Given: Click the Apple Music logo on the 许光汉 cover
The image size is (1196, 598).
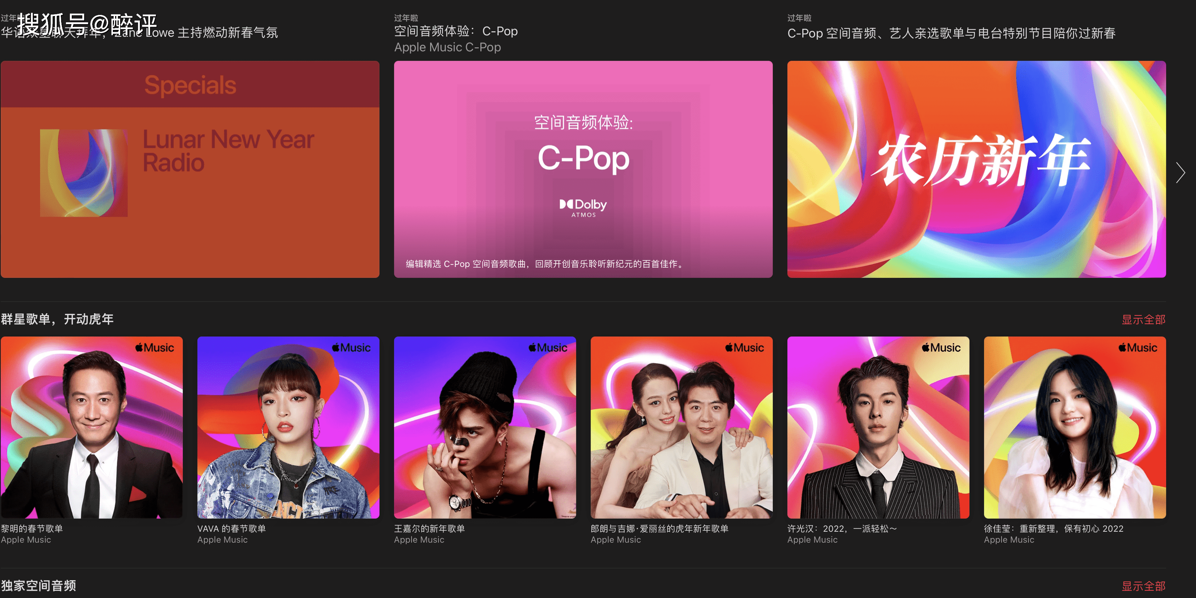Looking at the screenshot, I should (941, 347).
